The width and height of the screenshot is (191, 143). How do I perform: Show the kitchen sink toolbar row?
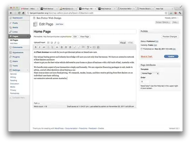pyautogui.click(x=98, y=47)
